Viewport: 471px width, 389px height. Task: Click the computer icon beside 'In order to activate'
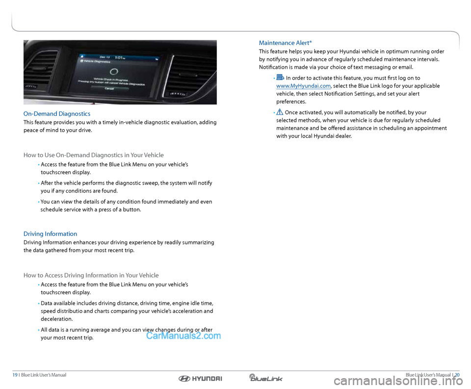pyautogui.click(x=280, y=78)
